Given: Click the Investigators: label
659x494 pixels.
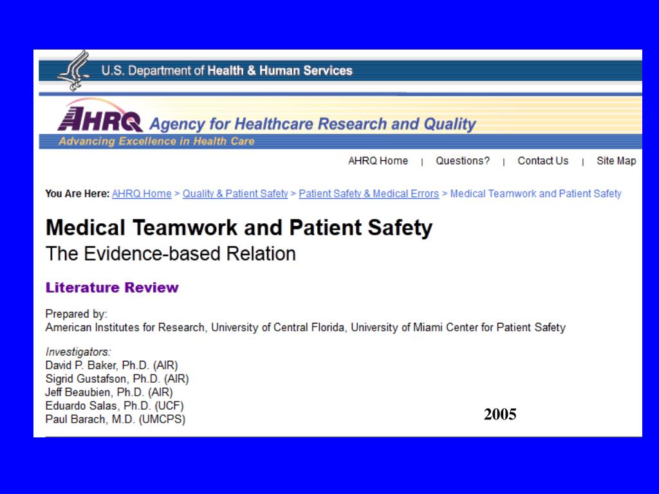Looking at the screenshot, I should (x=78, y=352).
